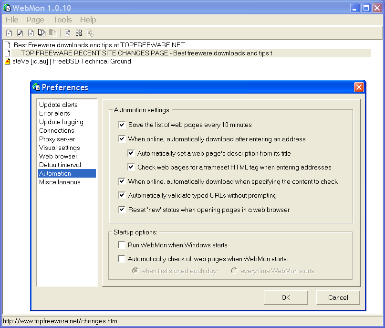Click the Check page magnifier icon
Viewport: 385px width, 328px height.
coord(67,33)
